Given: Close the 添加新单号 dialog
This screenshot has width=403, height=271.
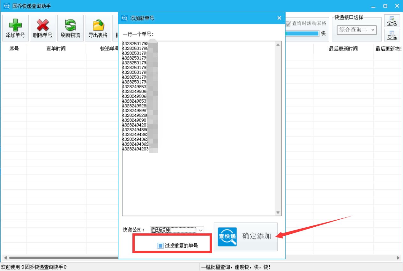Looking at the screenshot, I should [279, 18].
